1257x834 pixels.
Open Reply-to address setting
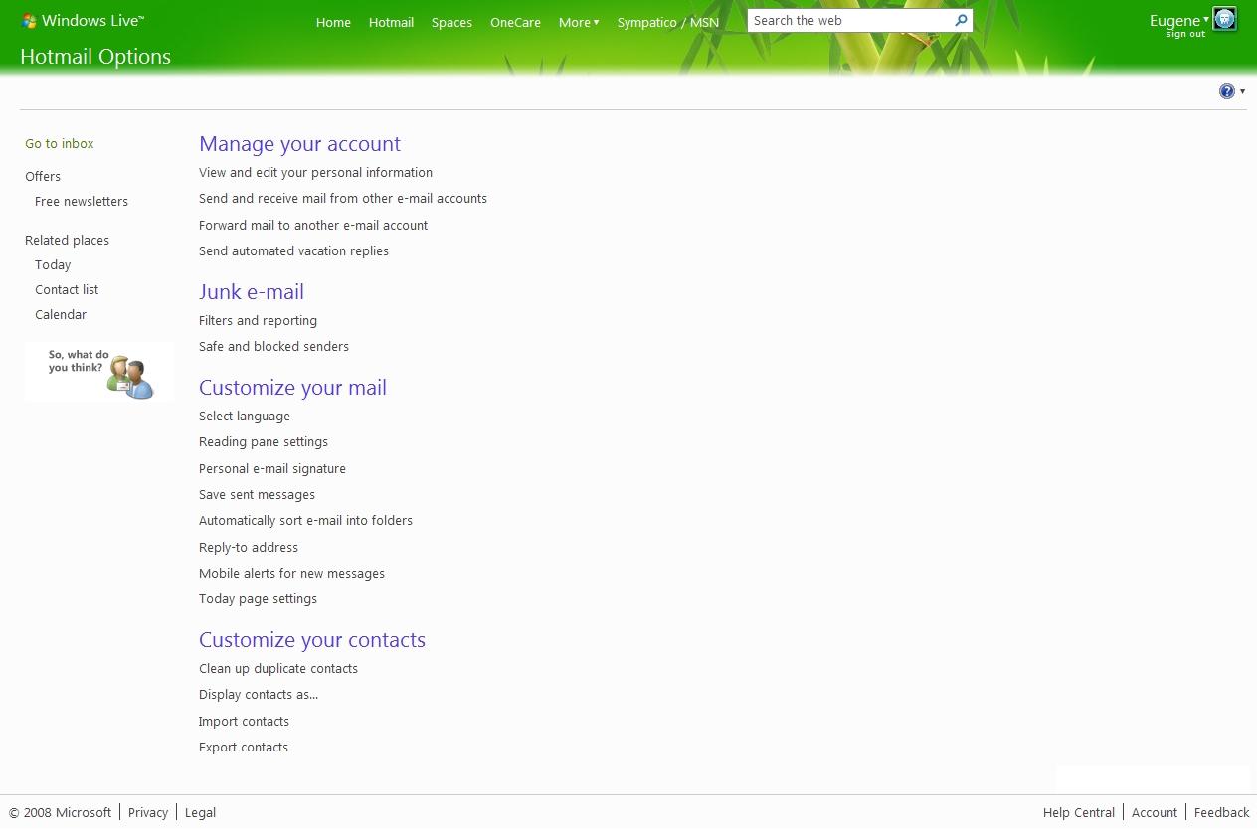(249, 547)
